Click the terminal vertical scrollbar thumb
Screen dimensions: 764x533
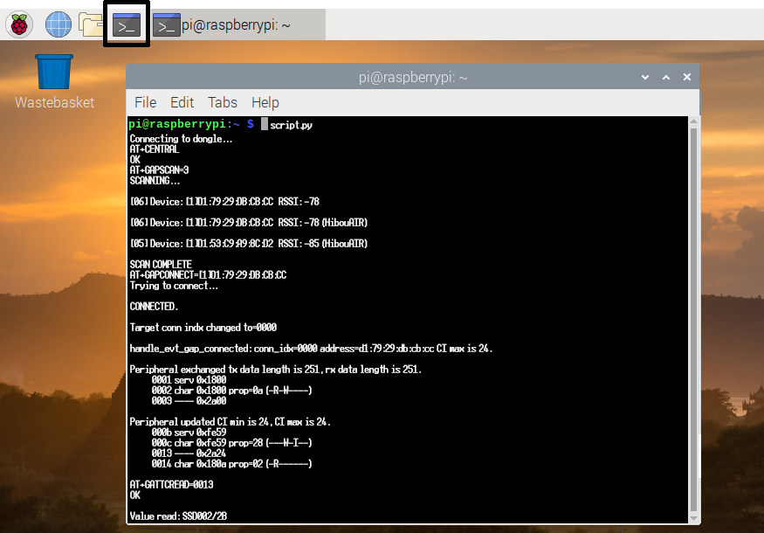[x=694, y=320]
